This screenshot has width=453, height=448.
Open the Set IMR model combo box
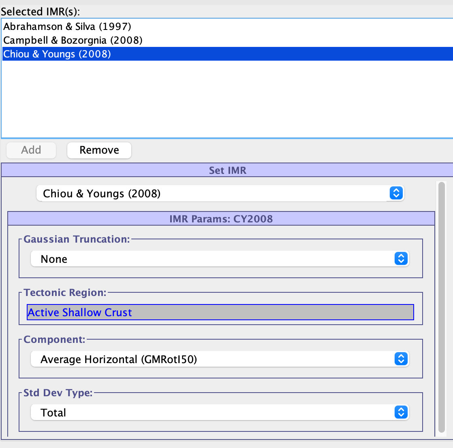[x=220, y=194]
